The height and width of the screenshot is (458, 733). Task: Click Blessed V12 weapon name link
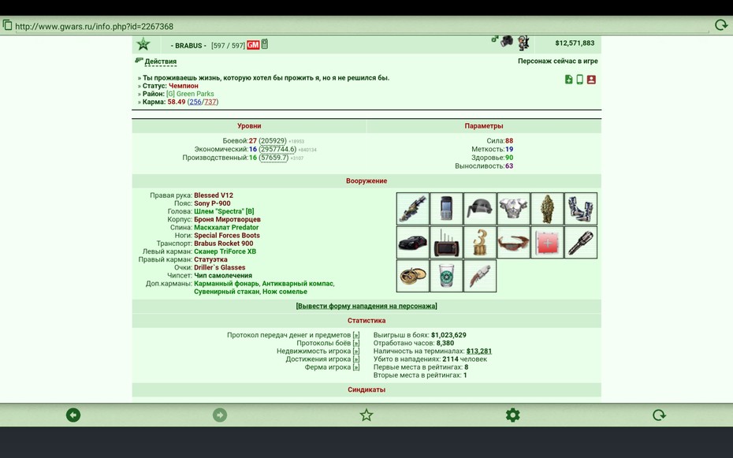[x=214, y=195]
